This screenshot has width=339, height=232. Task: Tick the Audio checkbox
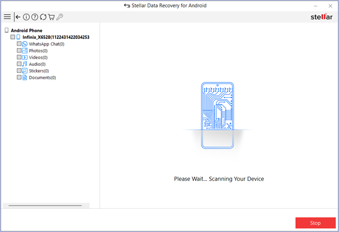pos(19,64)
